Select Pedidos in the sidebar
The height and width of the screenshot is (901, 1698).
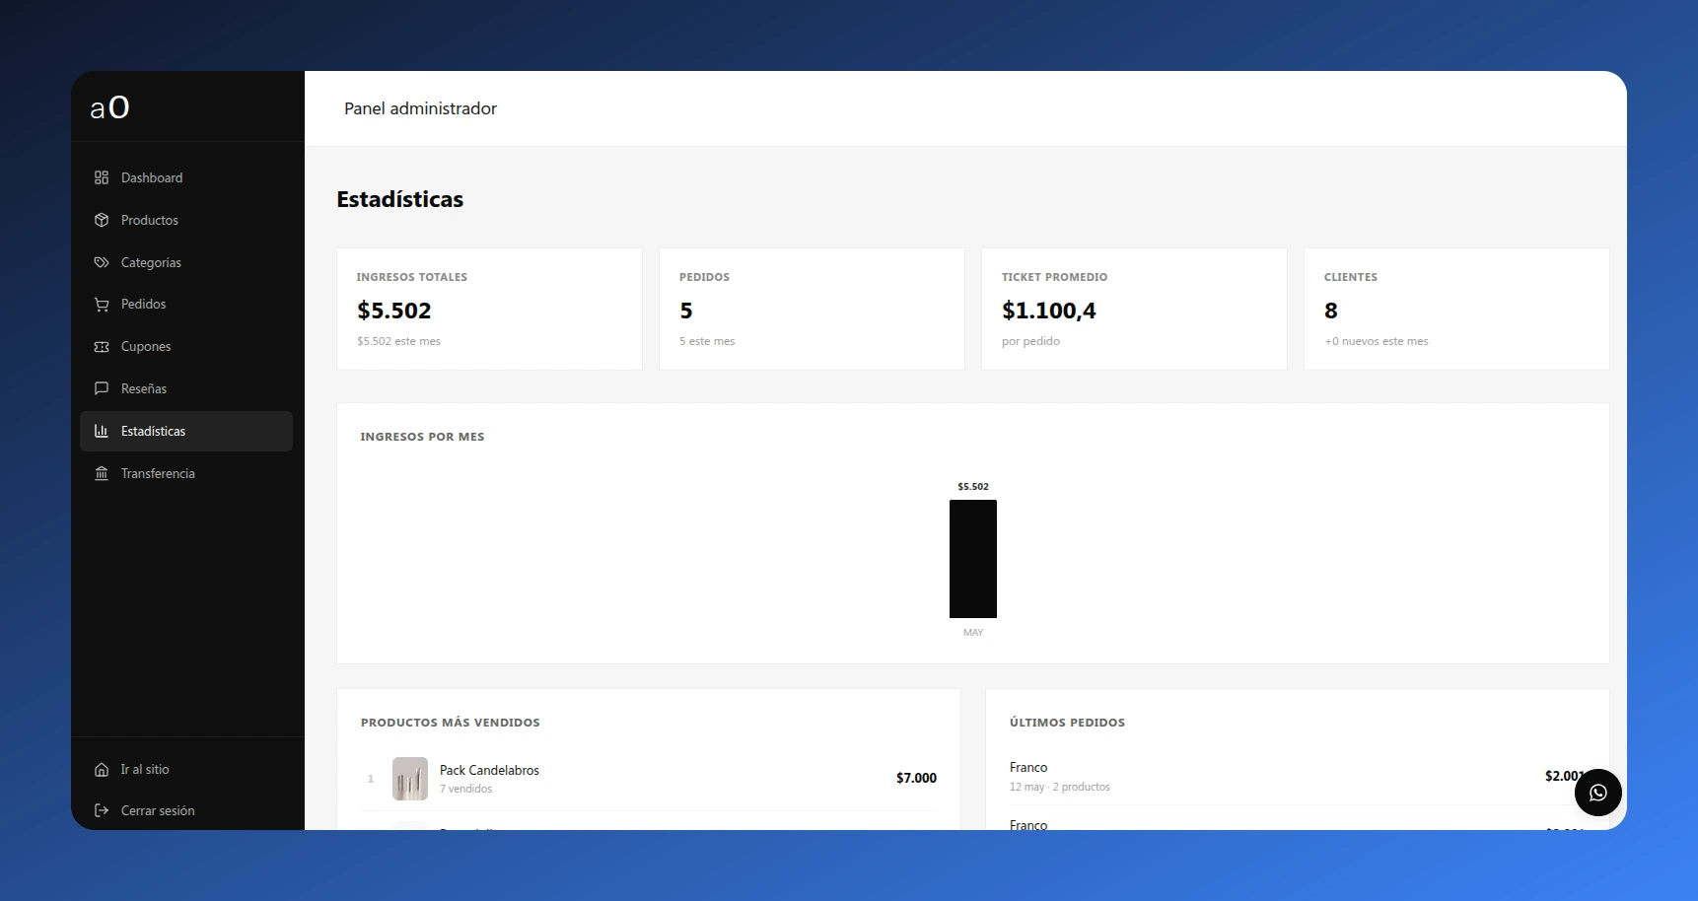tap(186, 305)
